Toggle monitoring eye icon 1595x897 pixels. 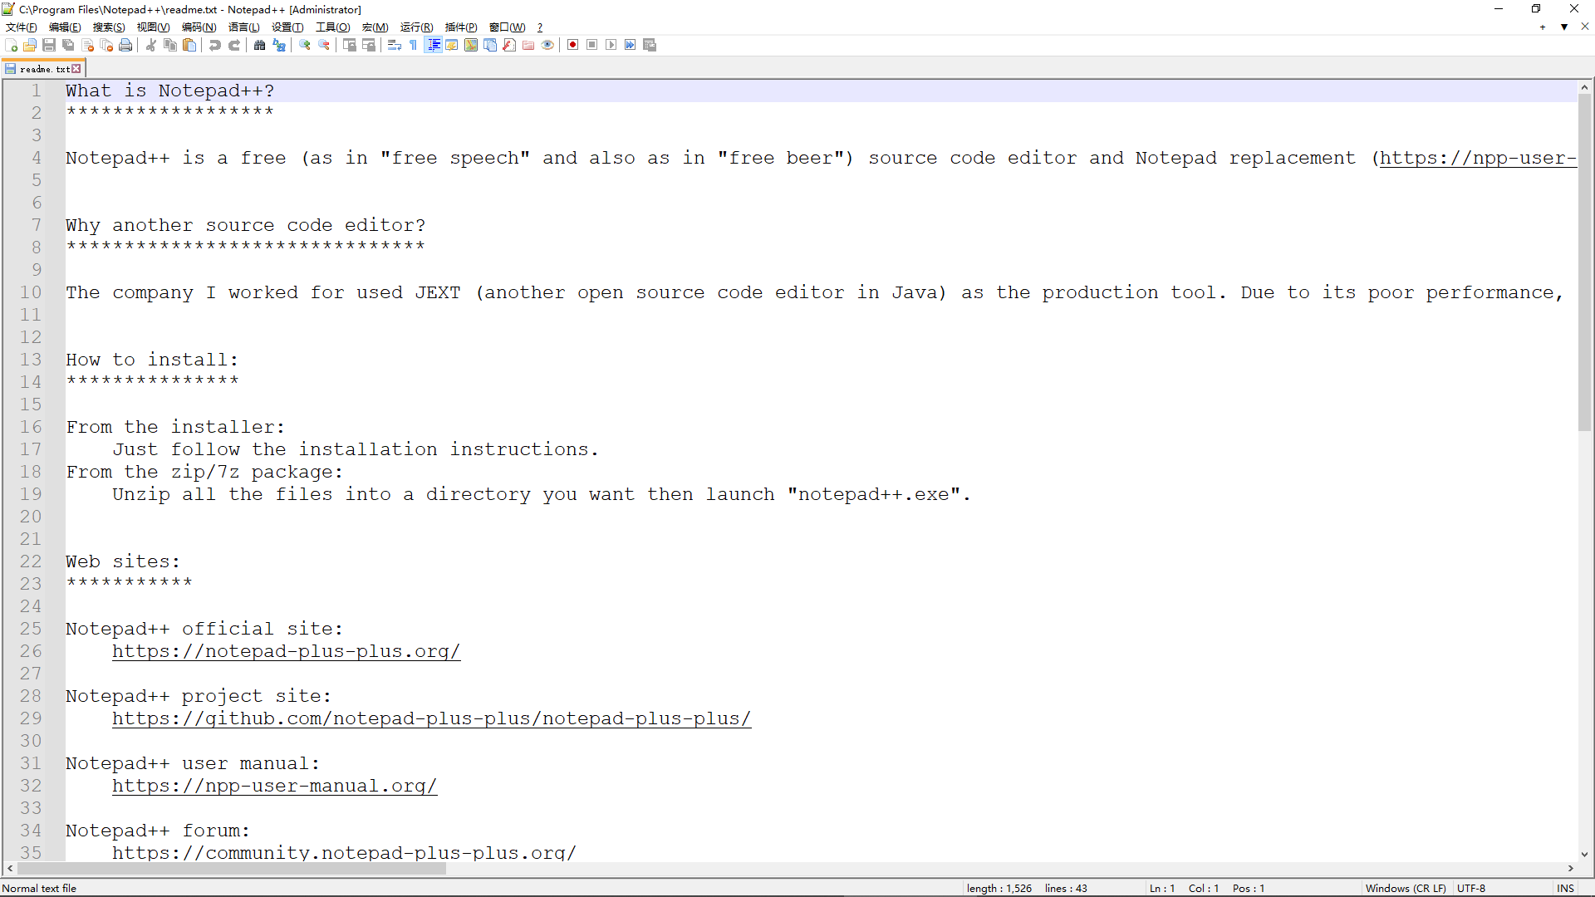[547, 45]
